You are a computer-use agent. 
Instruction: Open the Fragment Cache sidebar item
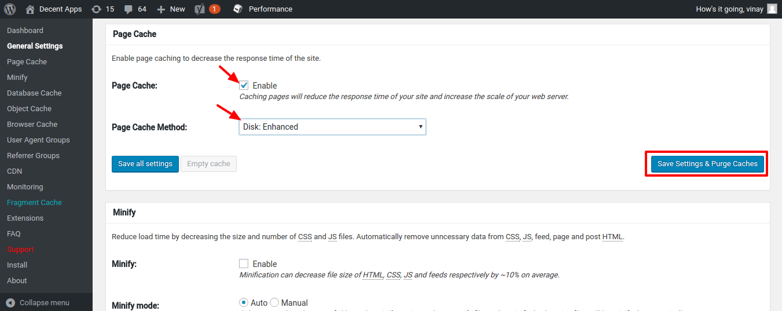click(34, 203)
